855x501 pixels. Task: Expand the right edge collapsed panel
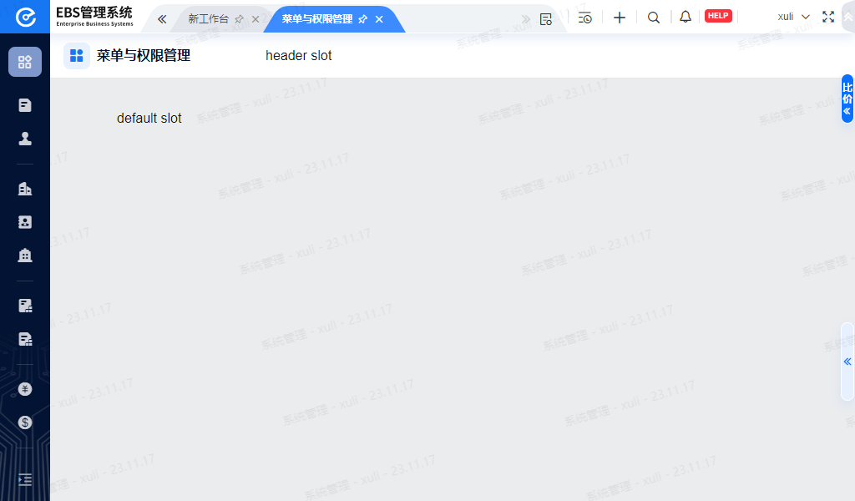847,362
